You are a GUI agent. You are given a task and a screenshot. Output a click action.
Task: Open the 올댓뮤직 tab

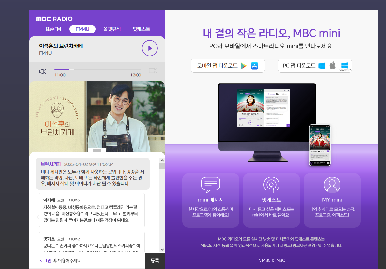112,29
